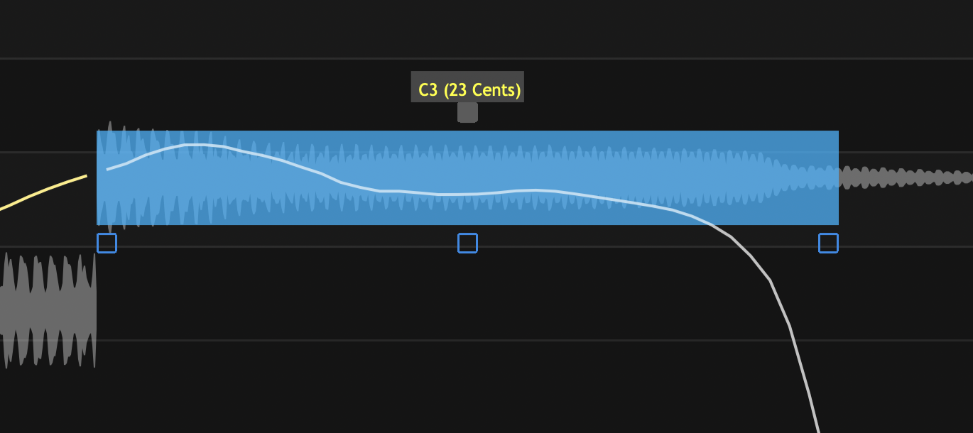
Task: Click the empty area above the pitch tooltip
Action: (x=467, y=32)
